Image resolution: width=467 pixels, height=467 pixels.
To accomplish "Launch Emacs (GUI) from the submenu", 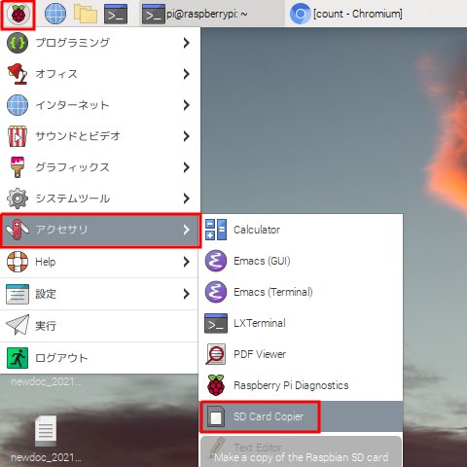I will coord(301,261).
